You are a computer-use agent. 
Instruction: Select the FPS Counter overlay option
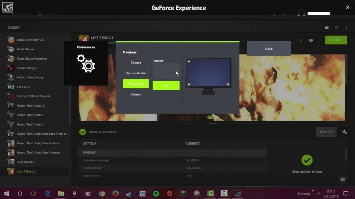136,84
